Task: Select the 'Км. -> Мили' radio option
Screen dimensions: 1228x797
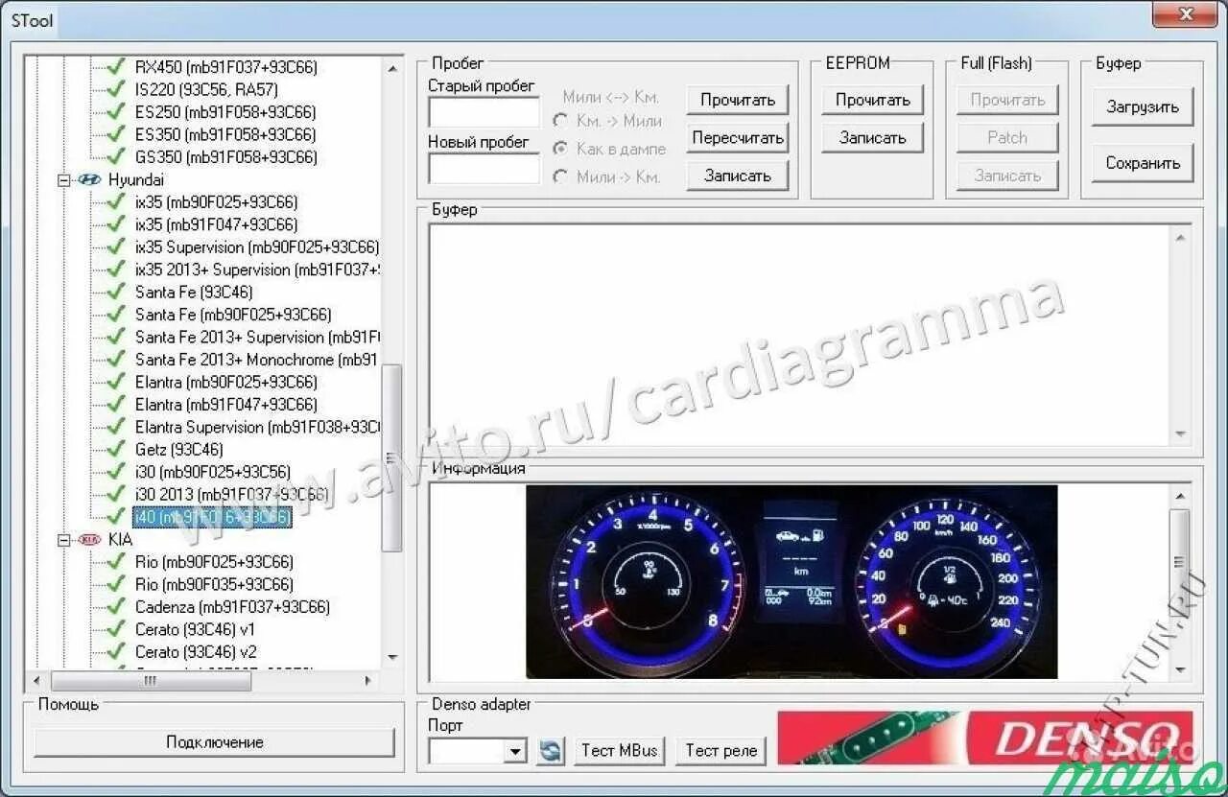Action: [560, 121]
